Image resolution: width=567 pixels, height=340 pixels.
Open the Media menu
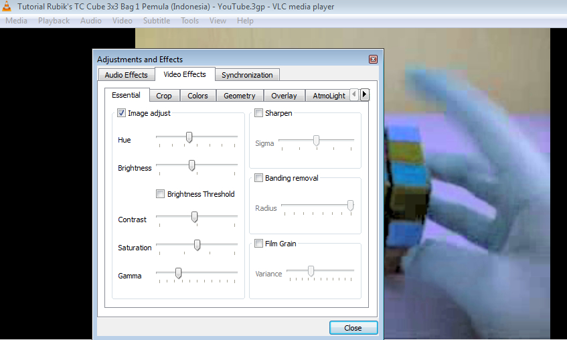[x=16, y=21]
